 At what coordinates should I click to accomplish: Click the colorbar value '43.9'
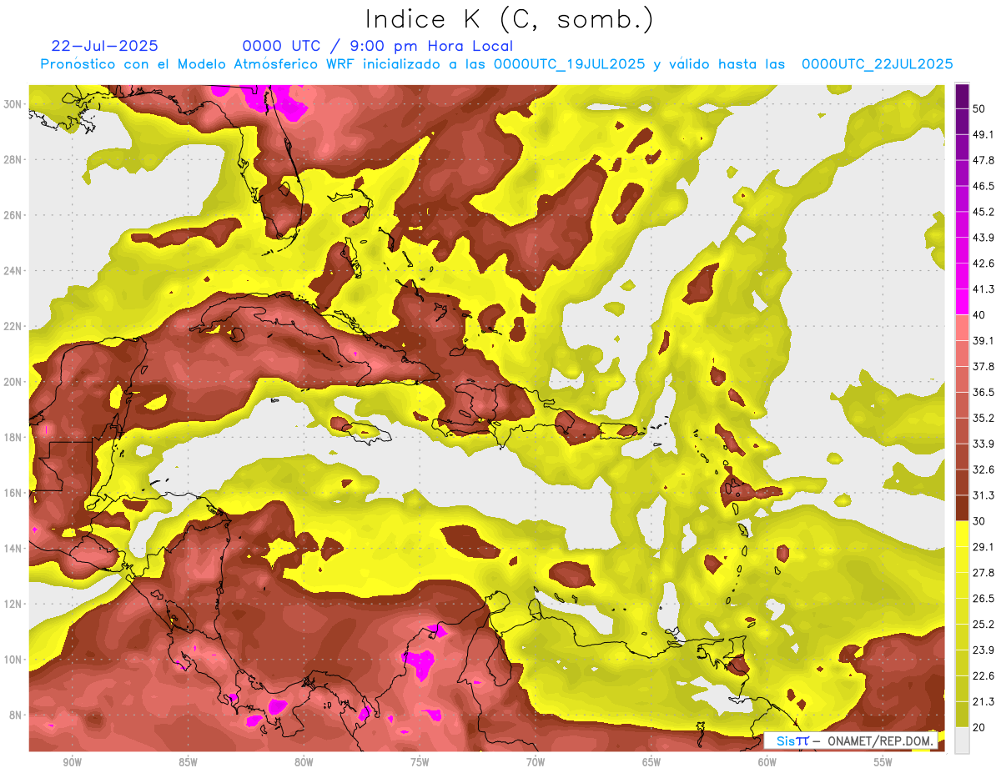[x=983, y=238]
